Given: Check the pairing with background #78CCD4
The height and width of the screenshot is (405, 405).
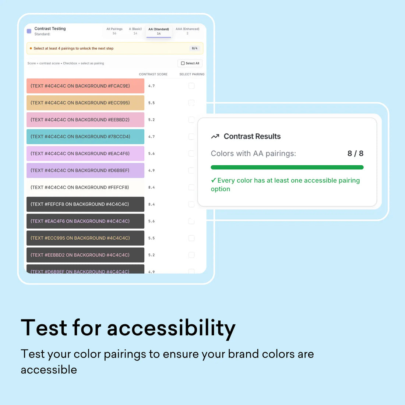Looking at the screenshot, I should point(191,136).
